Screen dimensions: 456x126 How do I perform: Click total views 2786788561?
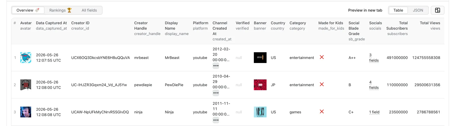tap(428, 112)
